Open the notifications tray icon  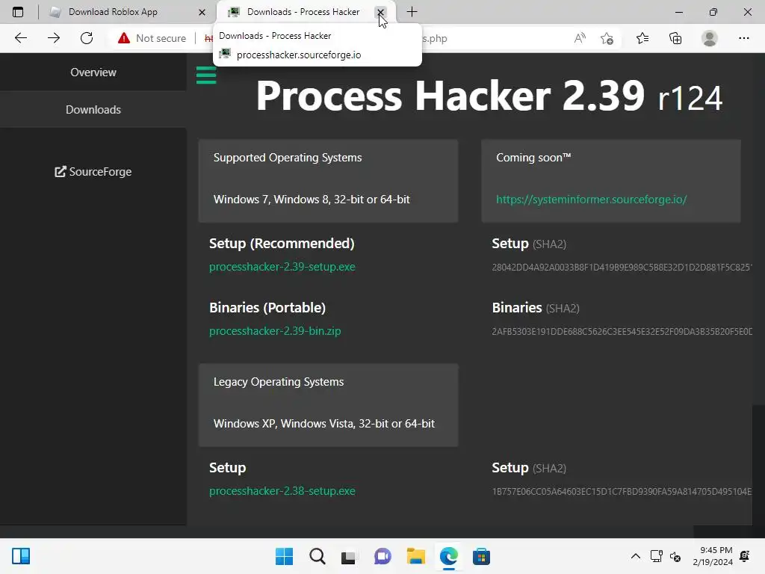745,556
